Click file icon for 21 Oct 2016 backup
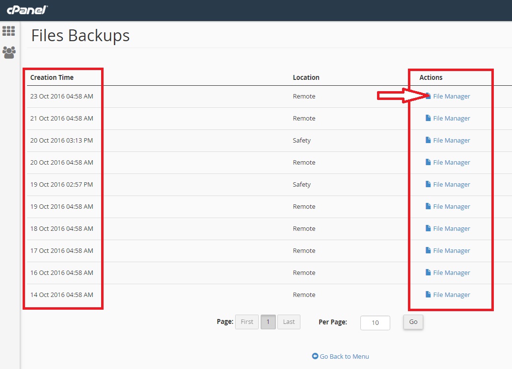 point(428,118)
